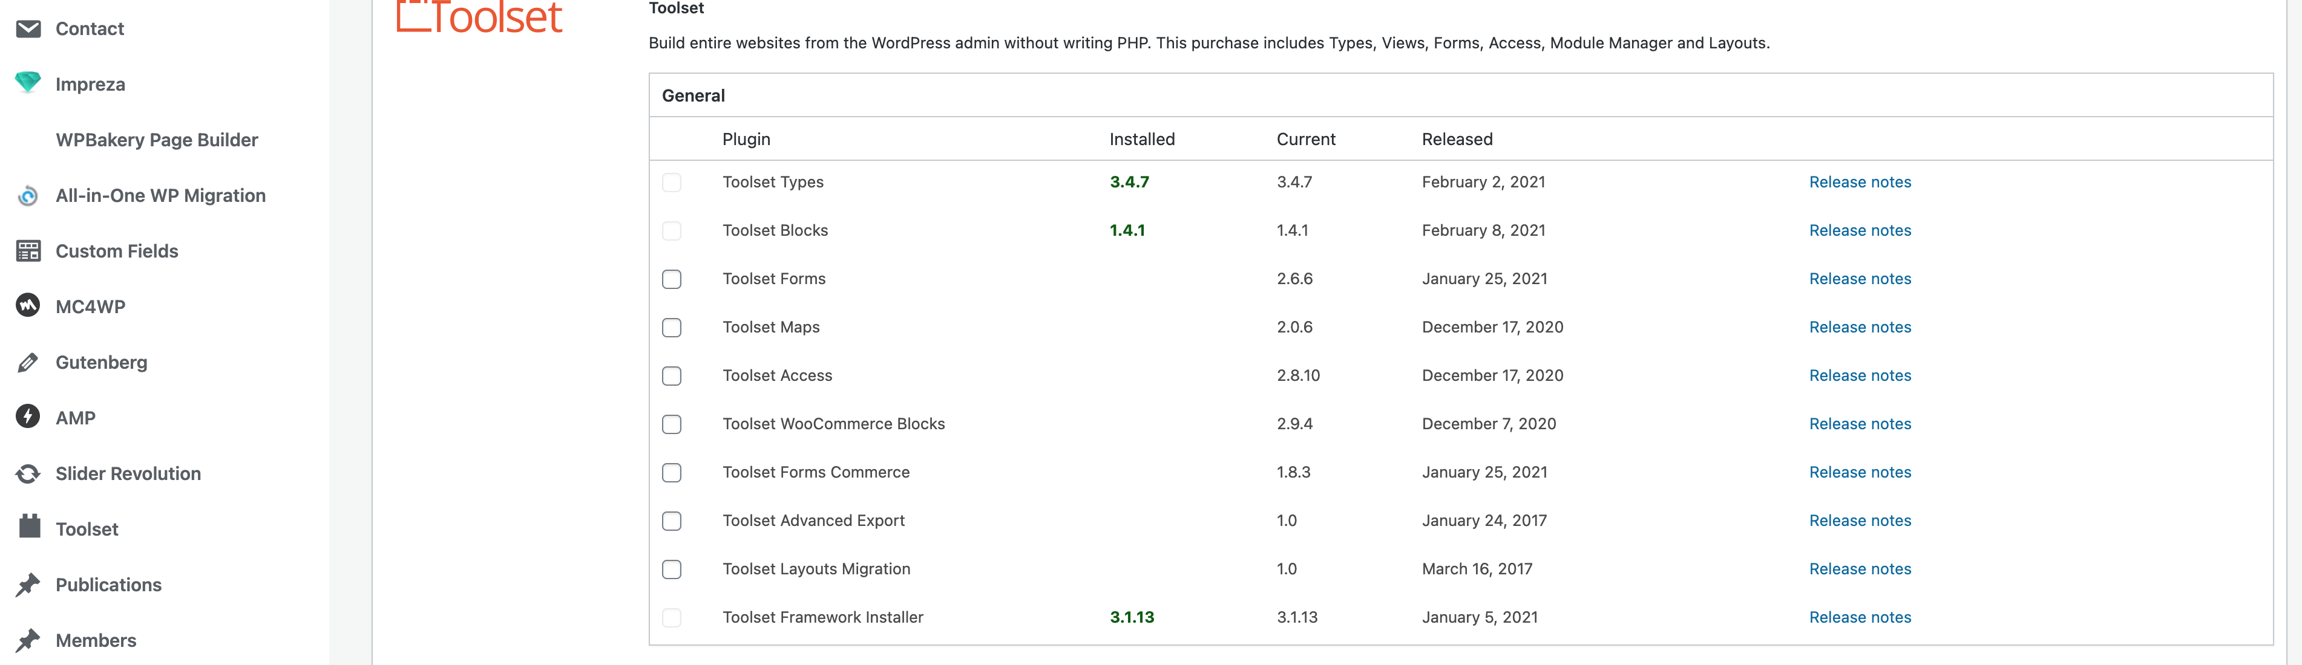View Release notes for Layouts Migration

[1860, 569]
